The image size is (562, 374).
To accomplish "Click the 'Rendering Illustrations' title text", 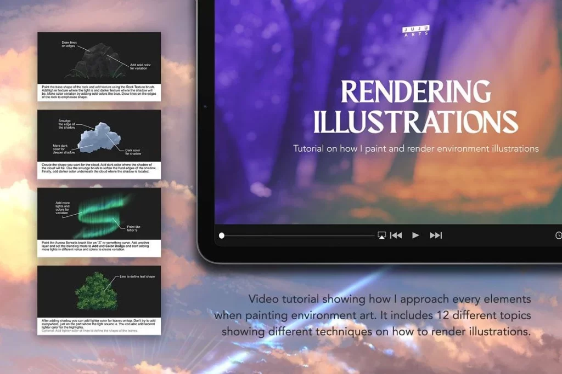I will (415, 107).
